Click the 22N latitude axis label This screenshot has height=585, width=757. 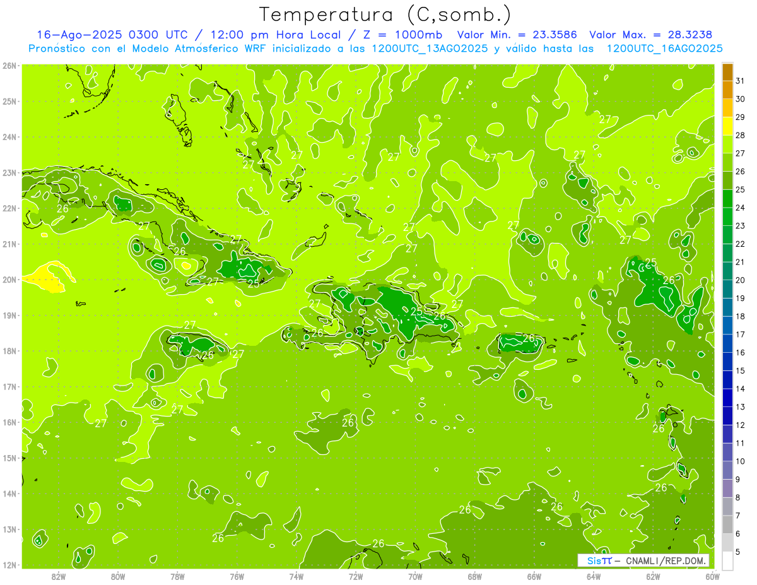[9, 208]
